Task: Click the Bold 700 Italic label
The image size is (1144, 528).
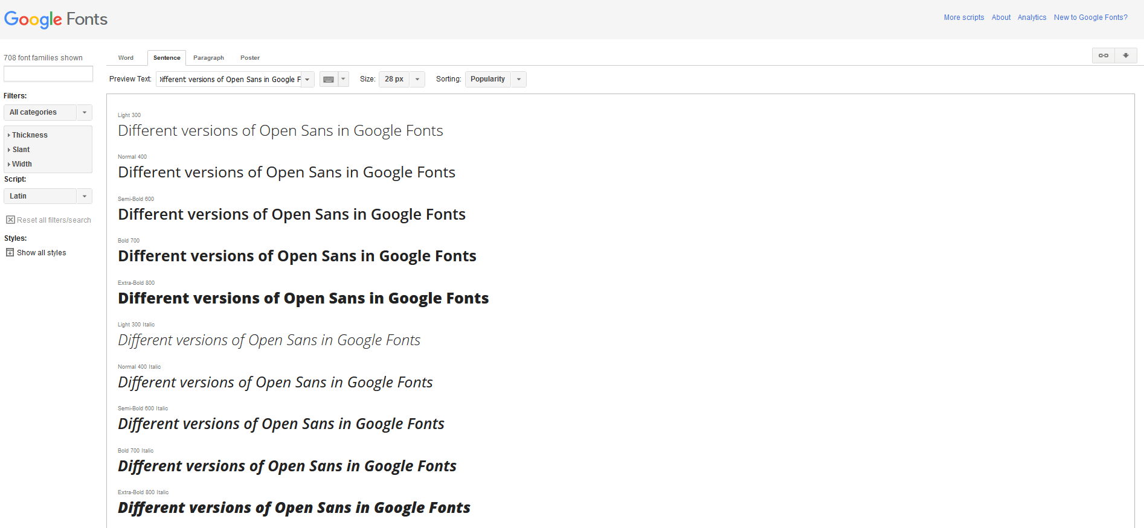Action: (x=135, y=451)
